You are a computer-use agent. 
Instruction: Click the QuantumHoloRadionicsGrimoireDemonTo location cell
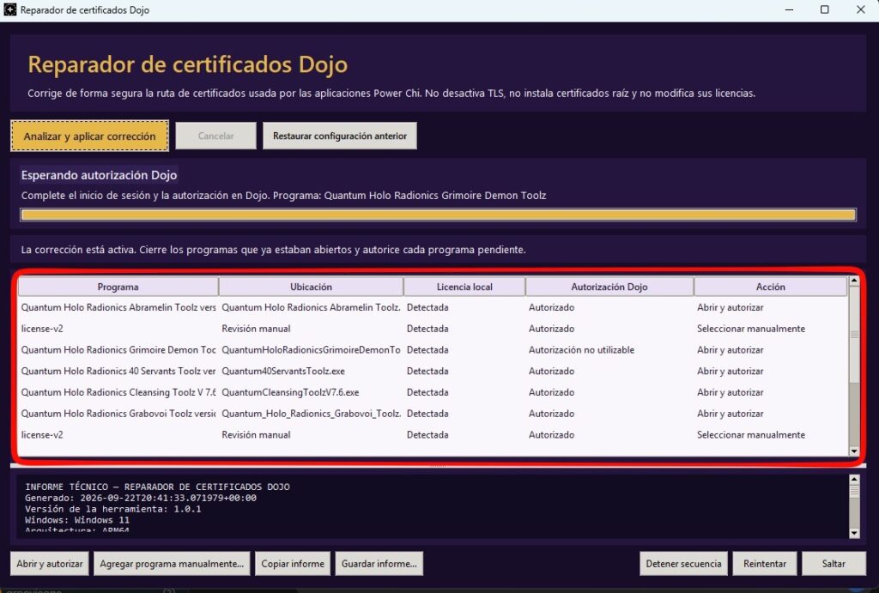pos(311,350)
